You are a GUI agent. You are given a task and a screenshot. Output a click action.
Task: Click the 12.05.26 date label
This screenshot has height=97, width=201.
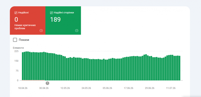[65, 88]
